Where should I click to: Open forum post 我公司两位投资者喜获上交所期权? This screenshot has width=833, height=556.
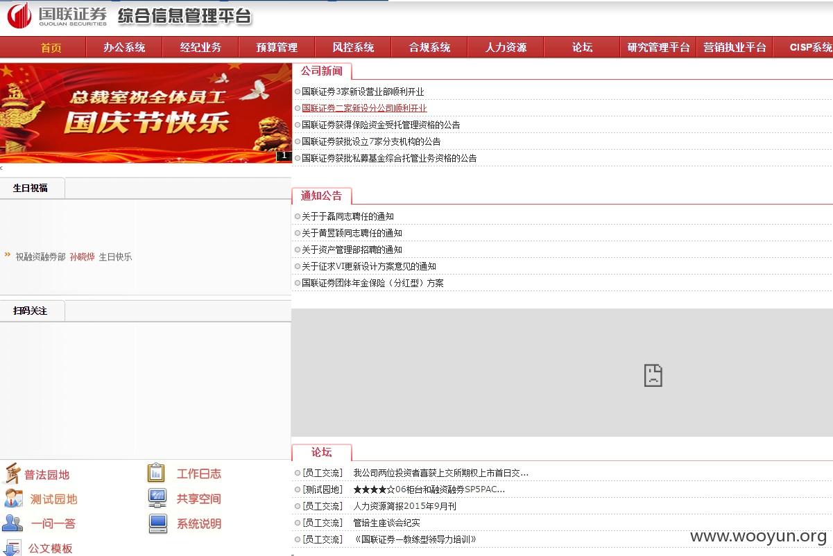coord(440,473)
